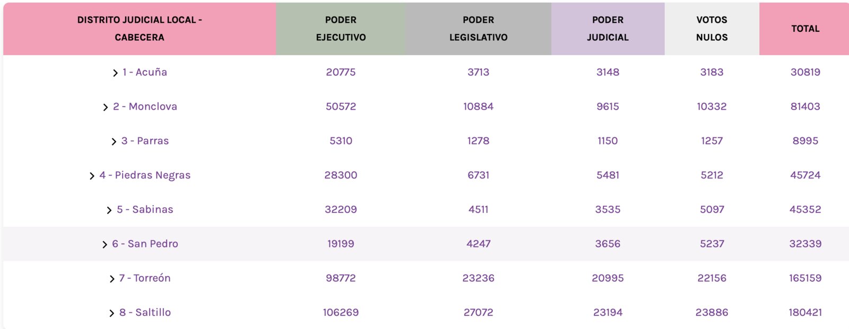Click the Poder Legislativo column header
Viewport: 849px width, 329px height.
[478, 29]
